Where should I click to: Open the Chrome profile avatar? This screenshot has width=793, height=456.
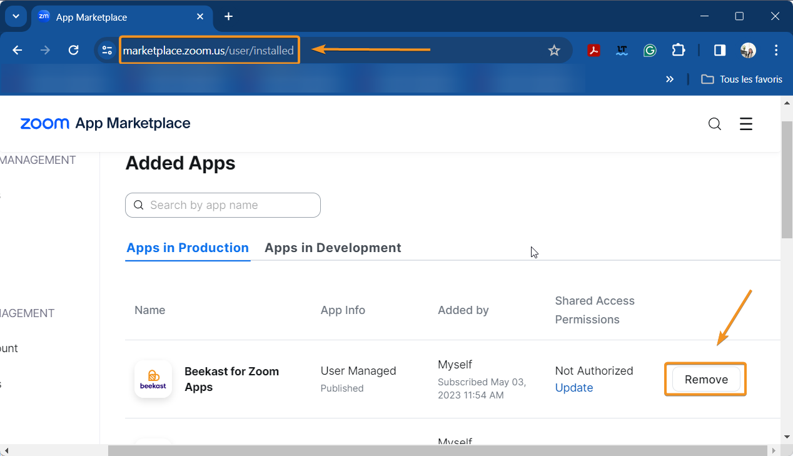pos(748,51)
